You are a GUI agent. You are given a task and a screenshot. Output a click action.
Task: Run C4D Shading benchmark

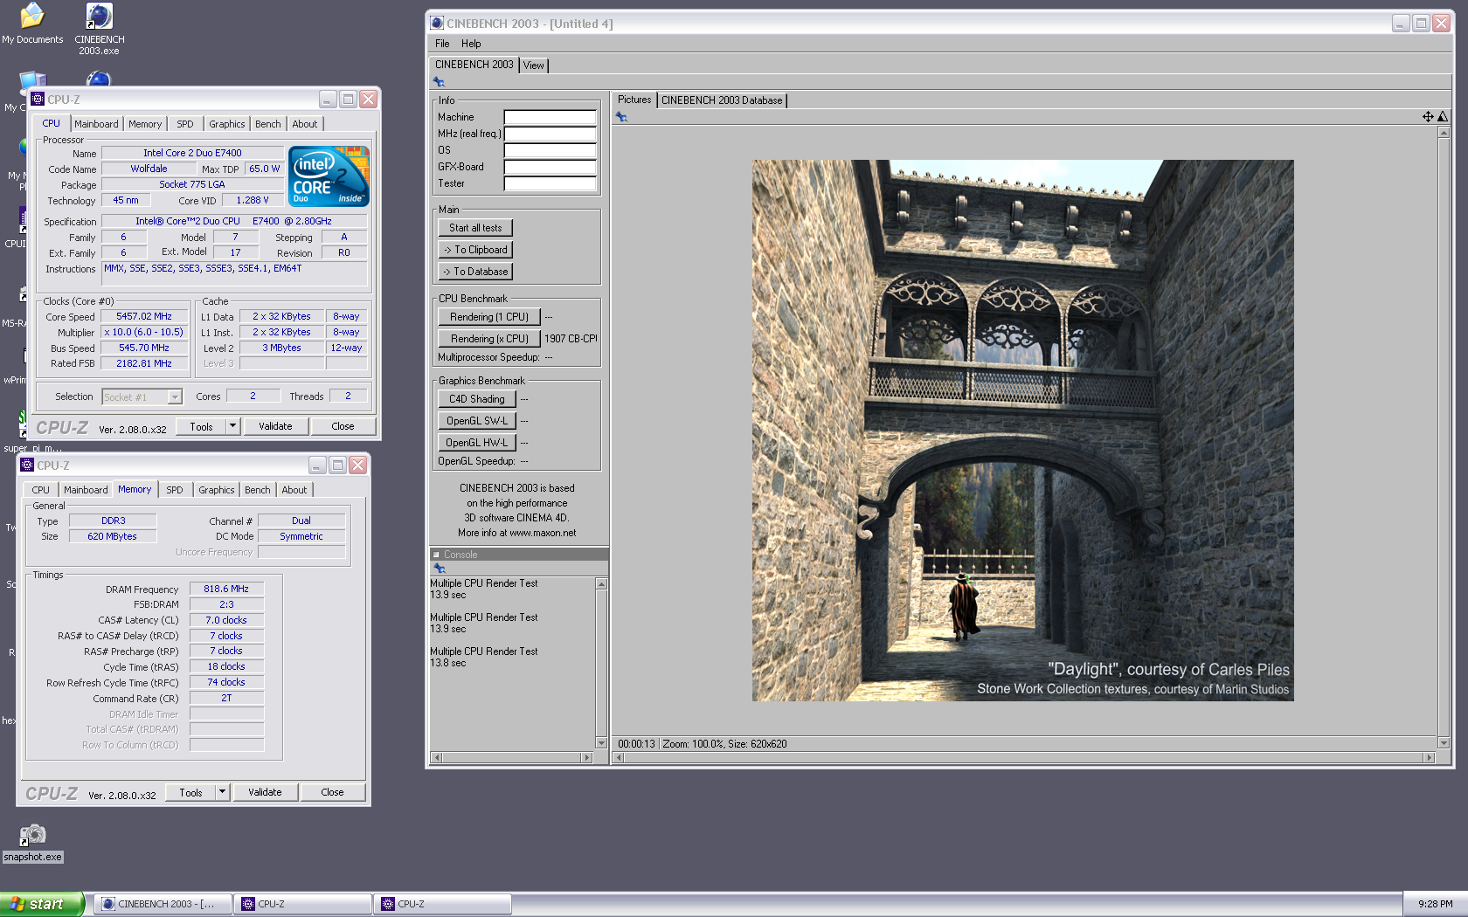click(x=477, y=399)
